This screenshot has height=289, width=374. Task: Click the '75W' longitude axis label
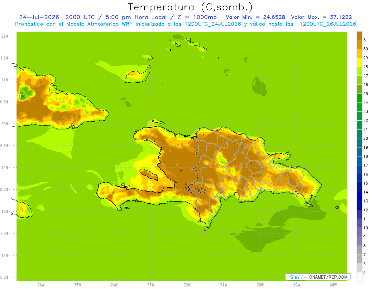point(78,285)
